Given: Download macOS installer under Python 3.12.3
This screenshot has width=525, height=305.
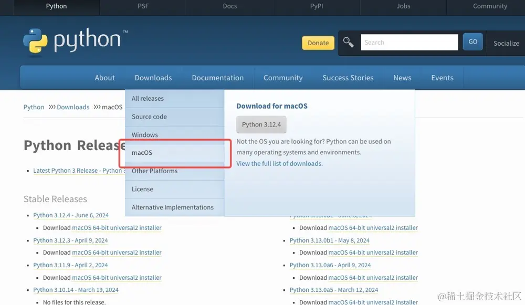Looking at the screenshot, I should 117,253.
